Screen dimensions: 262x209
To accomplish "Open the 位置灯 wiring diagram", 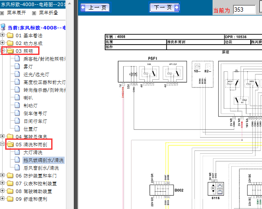I will pyautogui.click(x=30, y=129).
